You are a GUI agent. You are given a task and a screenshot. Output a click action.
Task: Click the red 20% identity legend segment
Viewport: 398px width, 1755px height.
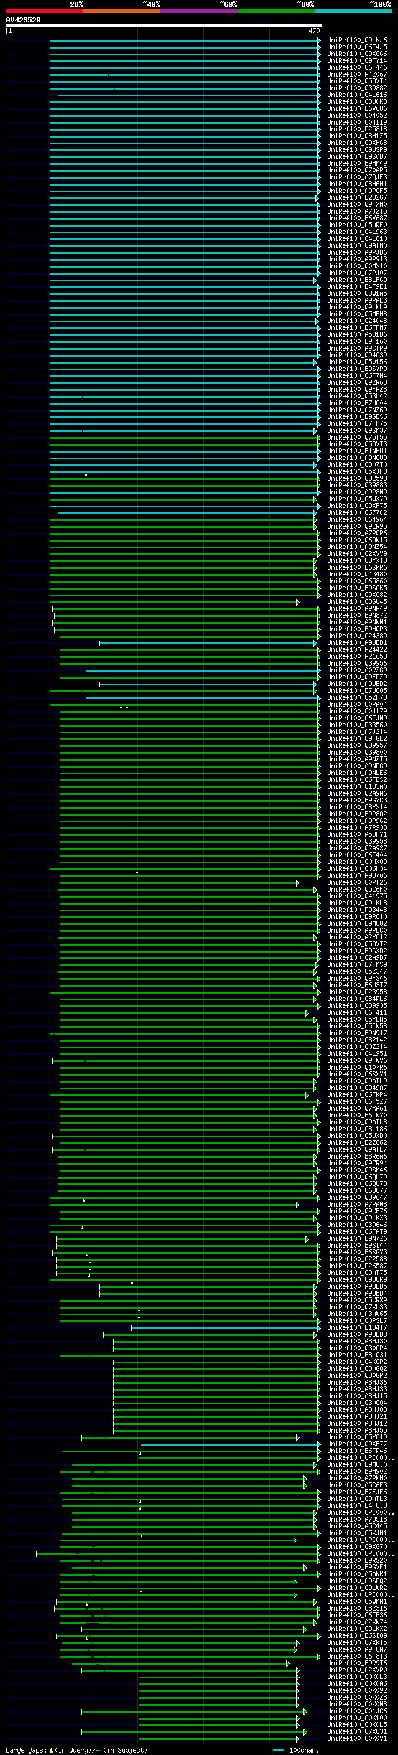45,11
